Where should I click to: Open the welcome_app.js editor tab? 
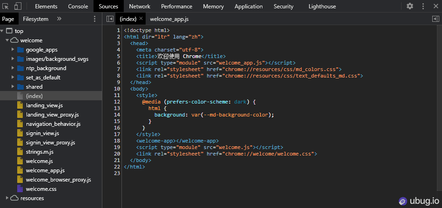point(169,19)
